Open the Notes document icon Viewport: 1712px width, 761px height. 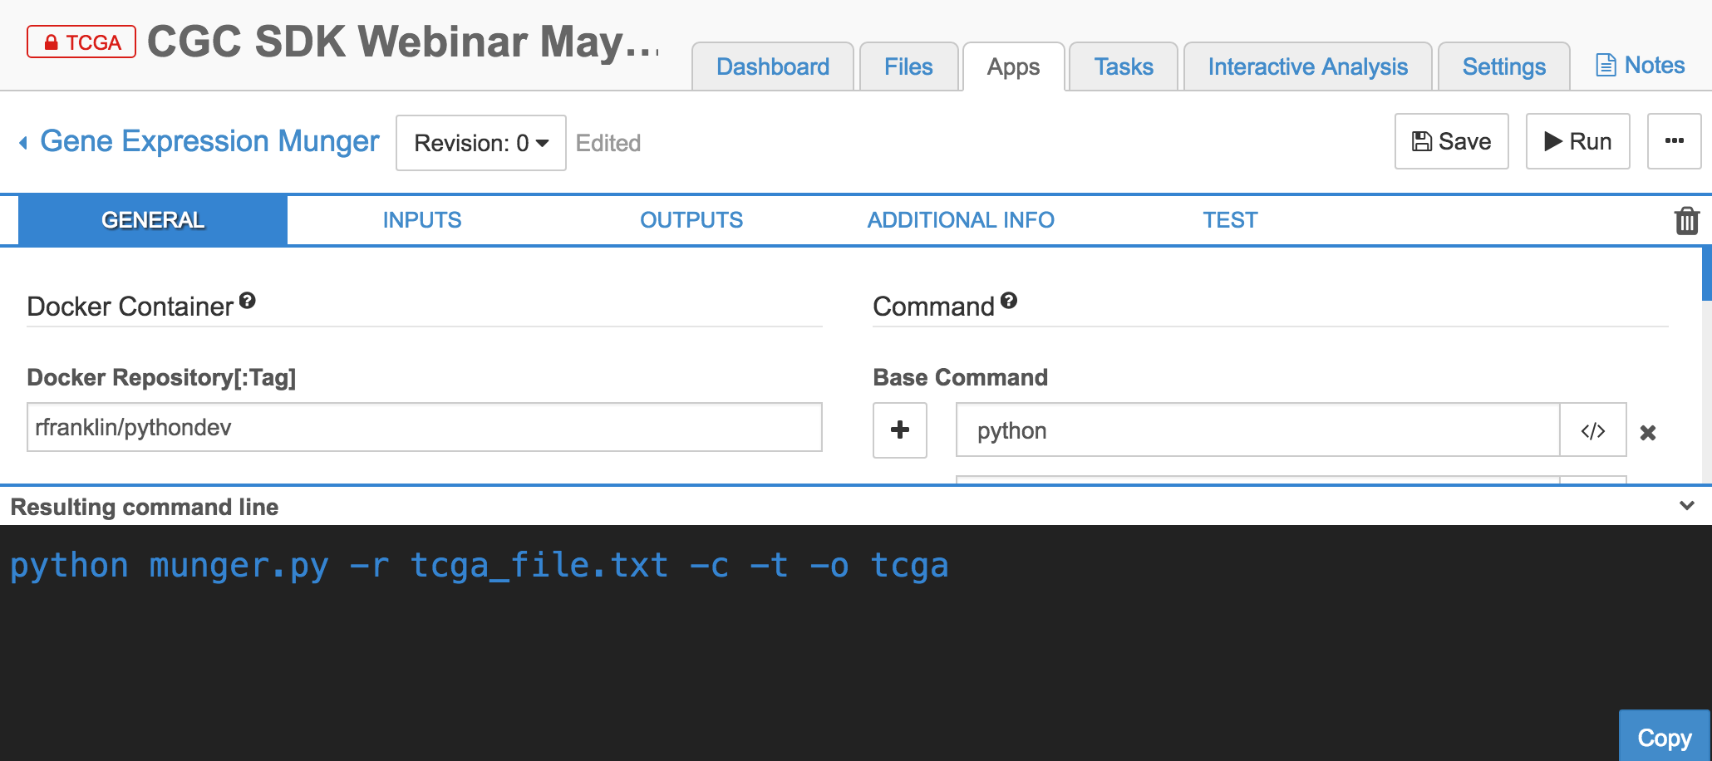[1606, 65]
